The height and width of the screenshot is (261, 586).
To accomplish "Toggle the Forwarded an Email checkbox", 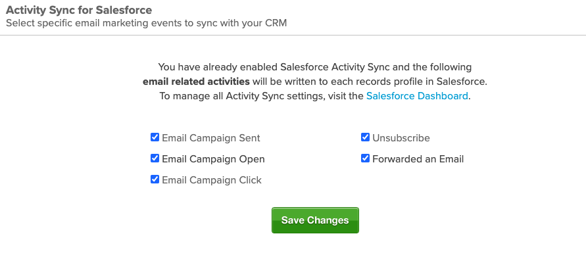I will coord(365,158).
